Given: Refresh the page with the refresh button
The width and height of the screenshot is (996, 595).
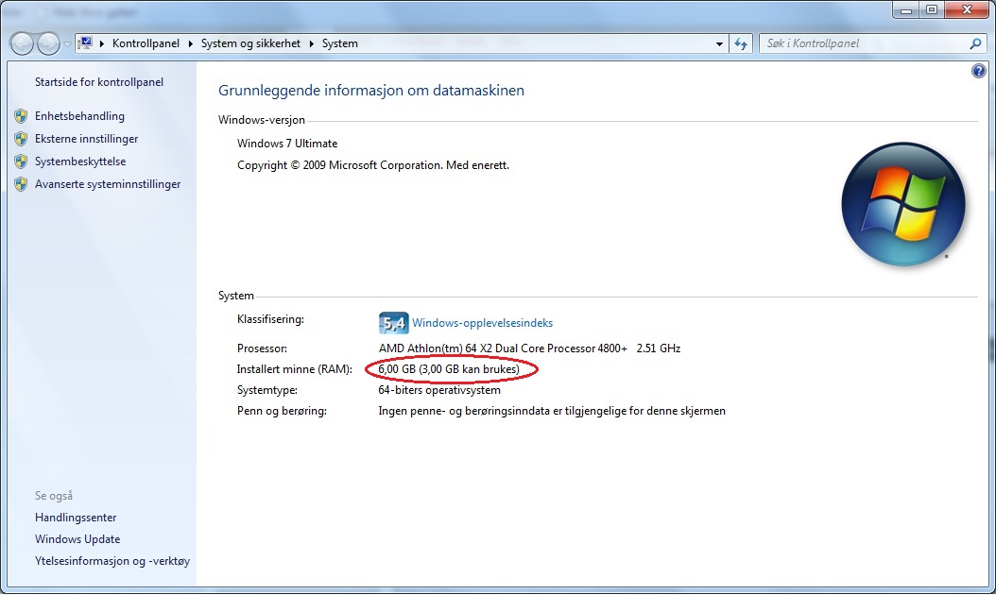Looking at the screenshot, I should click(741, 43).
